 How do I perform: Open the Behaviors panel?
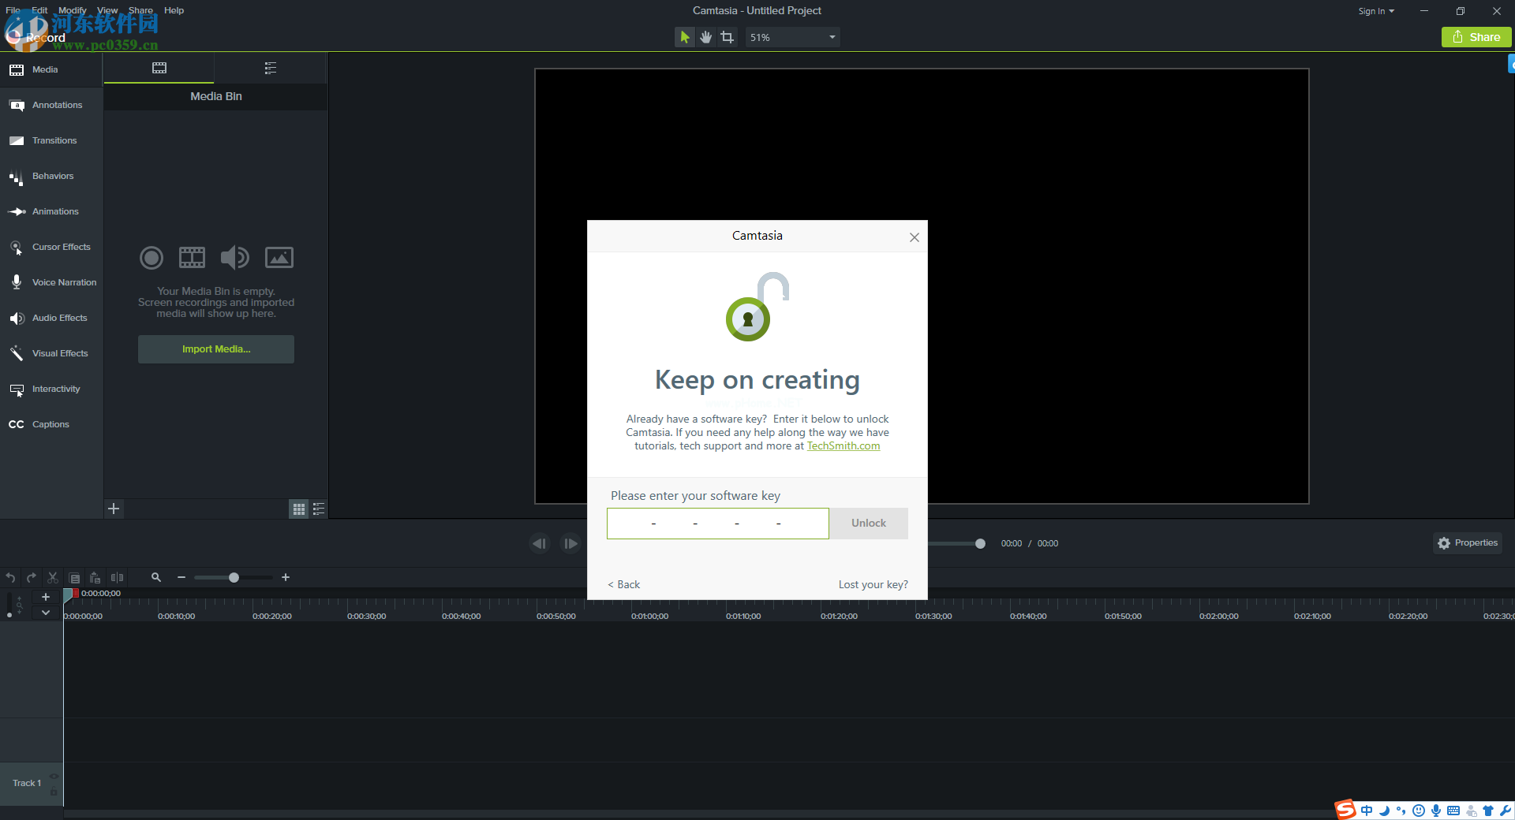[51, 176]
